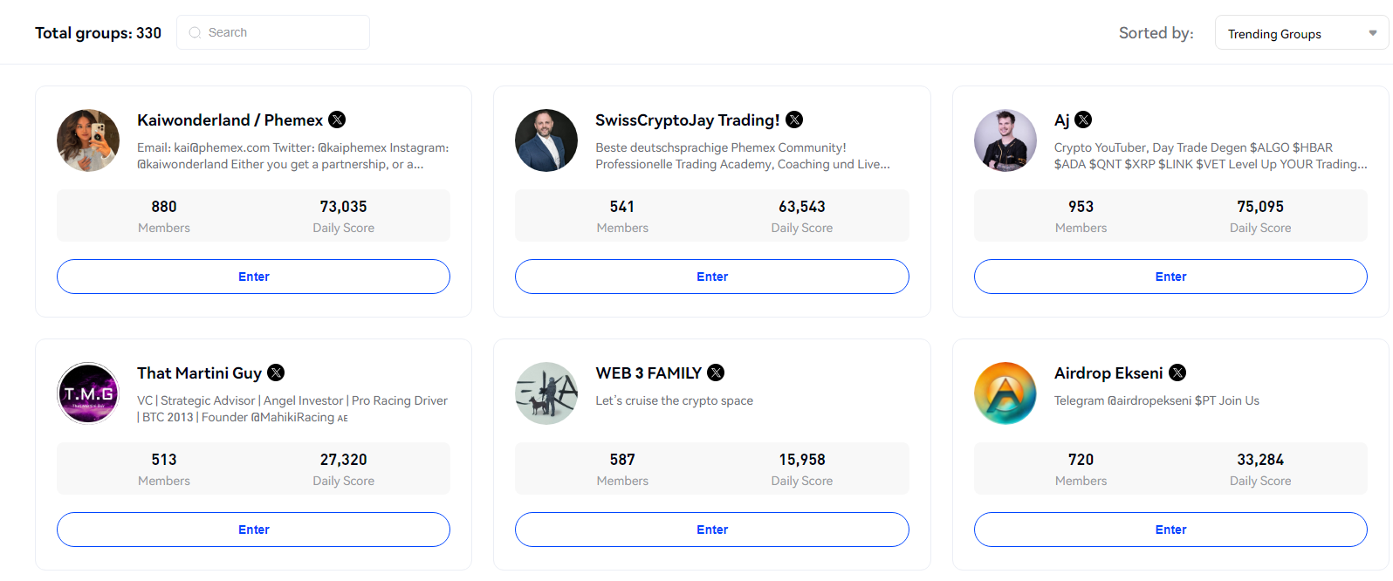The image size is (1393, 581).
Task: Enter the That Martini Guy group
Action: pyautogui.click(x=253, y=529)
